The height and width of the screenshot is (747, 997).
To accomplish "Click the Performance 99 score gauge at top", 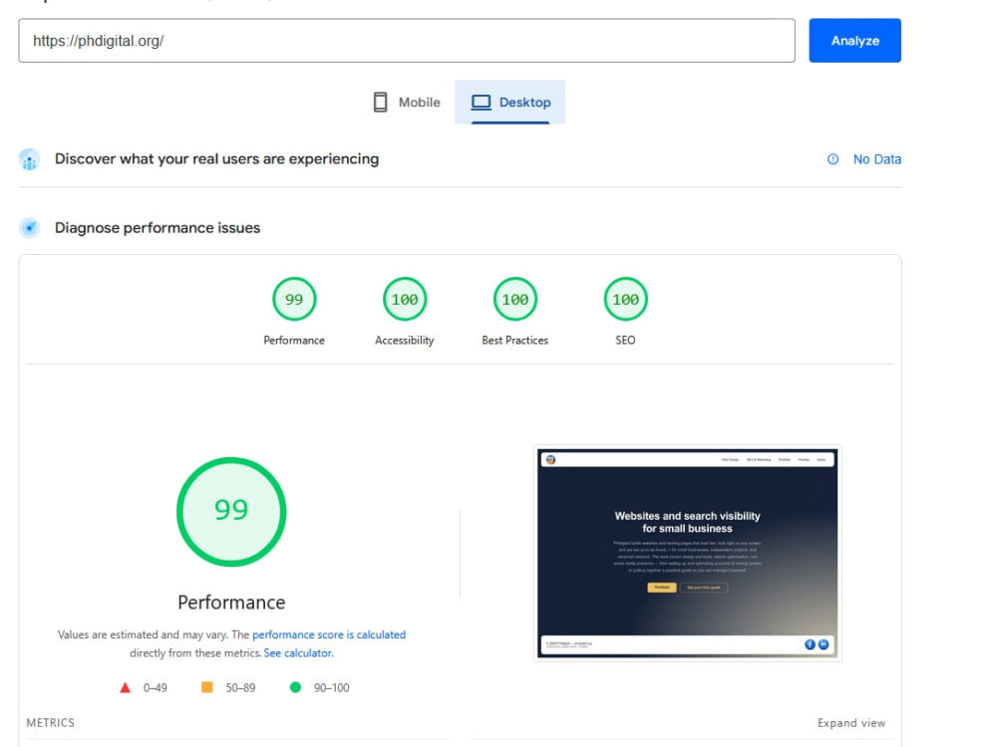I will (x=294, y=299).
